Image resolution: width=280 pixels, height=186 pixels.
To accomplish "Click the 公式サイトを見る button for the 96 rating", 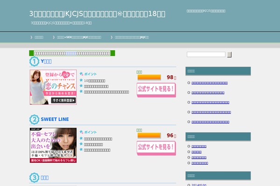I will point(156,148).
